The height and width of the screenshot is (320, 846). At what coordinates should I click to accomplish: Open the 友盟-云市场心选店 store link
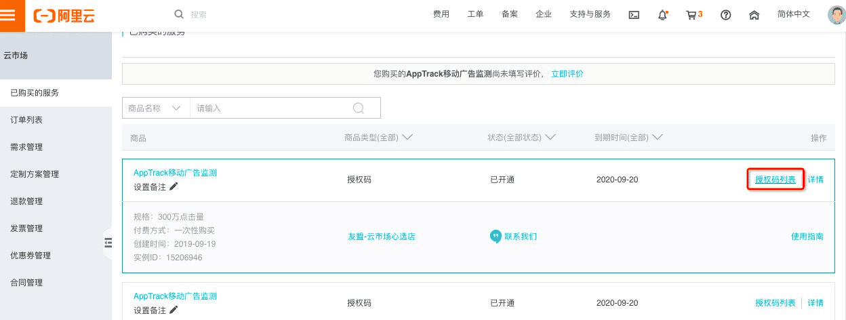(x=381, y=237)
